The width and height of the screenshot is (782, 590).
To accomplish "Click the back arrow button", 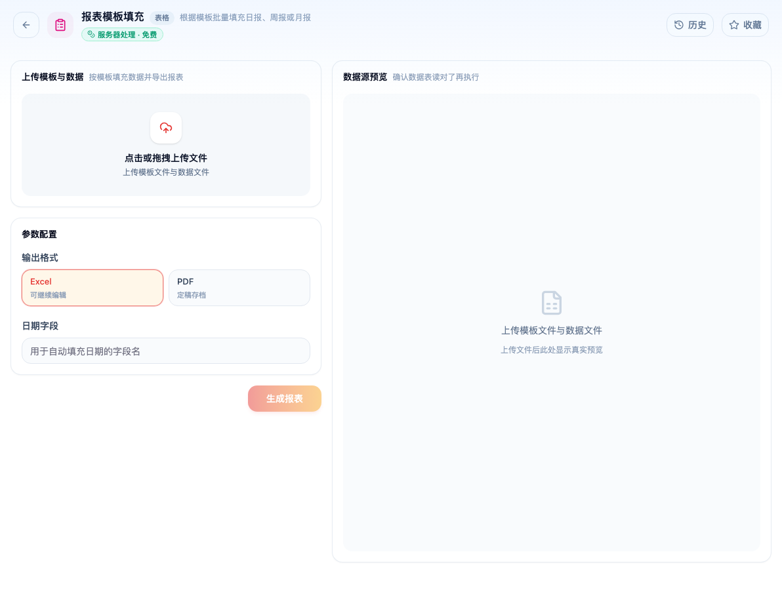I will coord(26,25).
